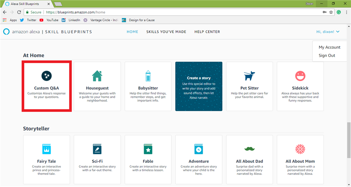This screenshot has width=351, height=187.
Task: Open the All About Mom flower icon
Action: pyautogui.click(x=300, y=149)
